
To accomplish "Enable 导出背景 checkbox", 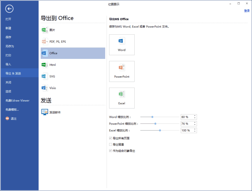I will (x=111, y=144).
